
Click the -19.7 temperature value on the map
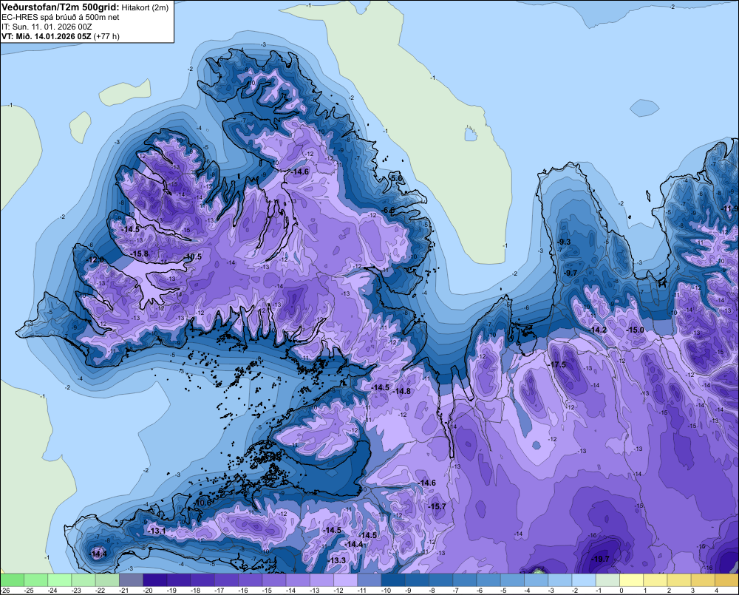[x=600, y=560]
